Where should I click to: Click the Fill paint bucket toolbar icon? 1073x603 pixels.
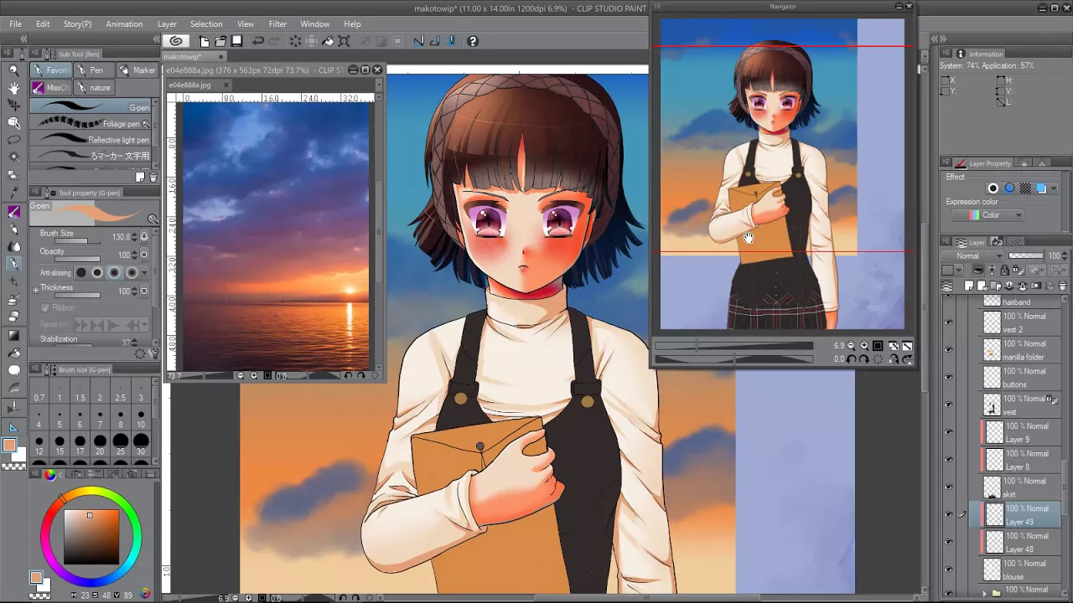click(329, 41)
